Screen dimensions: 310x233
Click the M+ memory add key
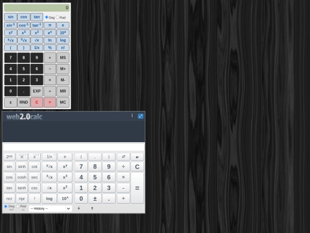[63, 69]
